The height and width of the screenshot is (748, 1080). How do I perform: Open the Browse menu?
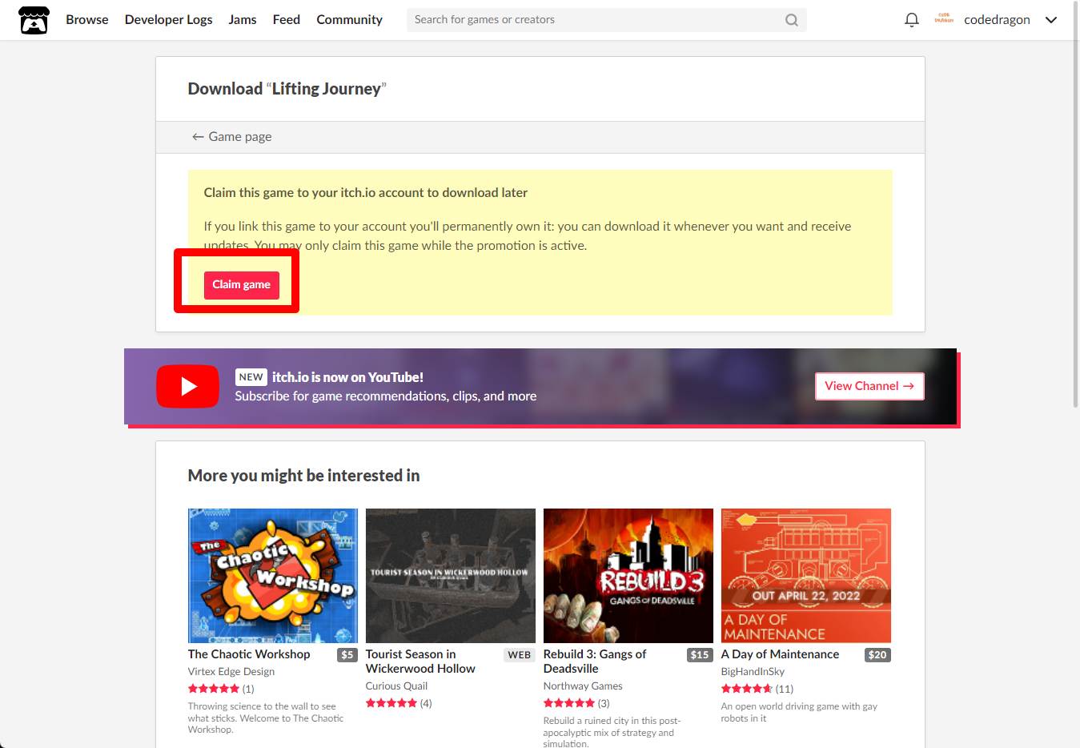click(87, 20)
